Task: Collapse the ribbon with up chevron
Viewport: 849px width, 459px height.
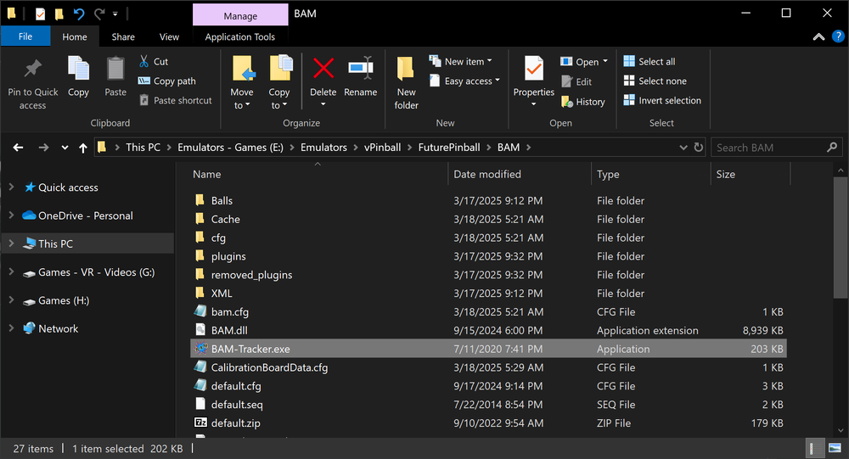Action: pos(818,36)
